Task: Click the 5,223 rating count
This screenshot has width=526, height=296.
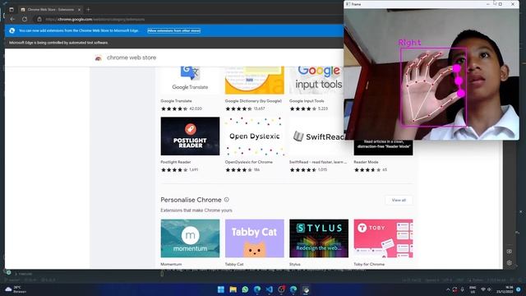Action: (x=323, y=109)
